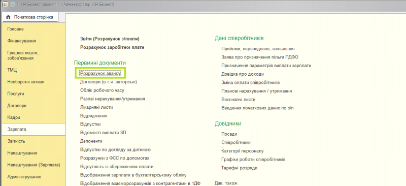
Task: Open Грошові кошти, зобов'язання section
Action: [x=33, y=55]
